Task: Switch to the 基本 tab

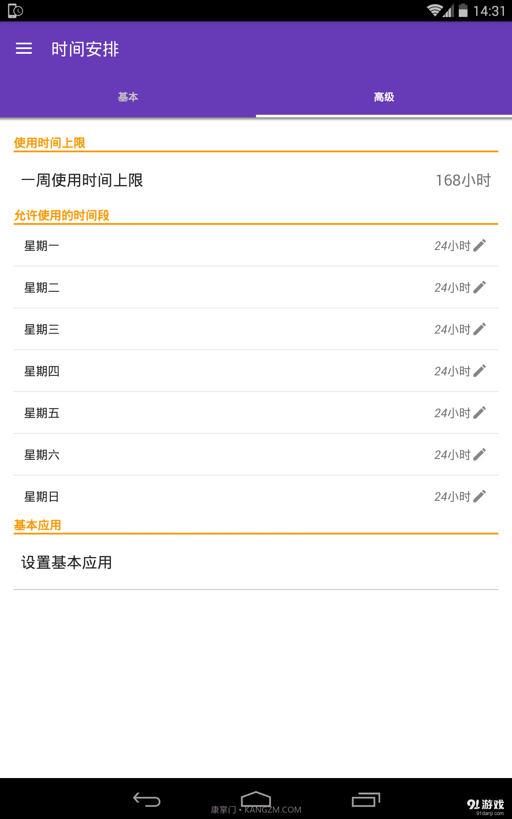Action: 128,97
